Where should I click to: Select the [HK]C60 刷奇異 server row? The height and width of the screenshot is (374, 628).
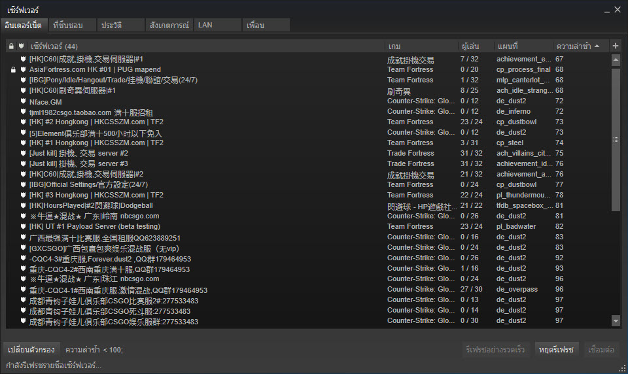click(x=307, y=90)
